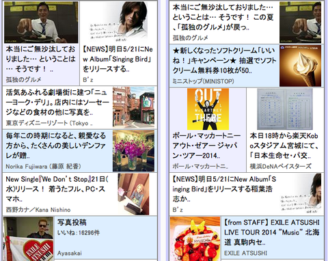Screen dimensions: 328x261
Task: Open B'z page name in right panel
Action: coord(178,210)
